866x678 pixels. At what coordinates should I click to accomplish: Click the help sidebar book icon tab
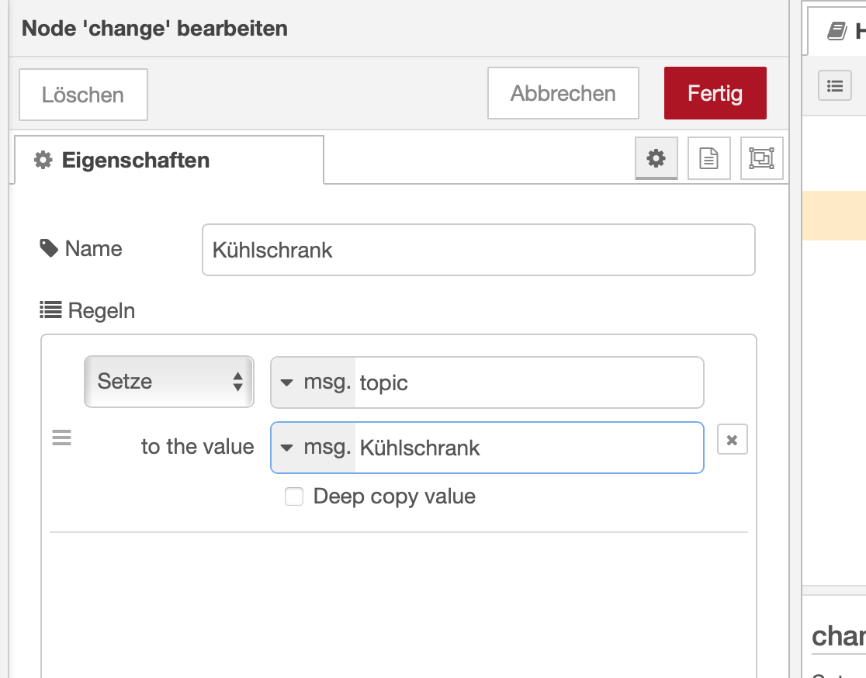coord(837,31)
